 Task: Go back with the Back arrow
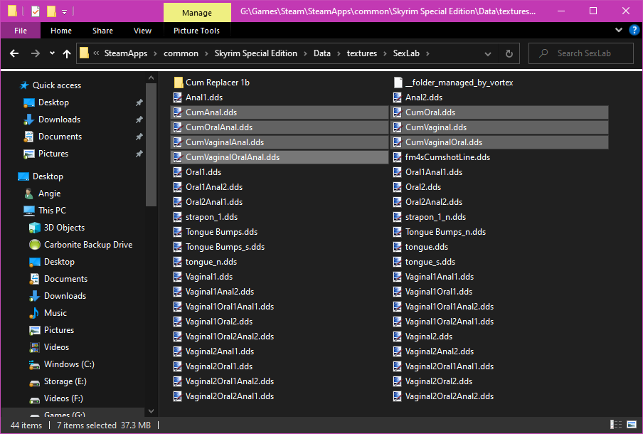[14, 53]
